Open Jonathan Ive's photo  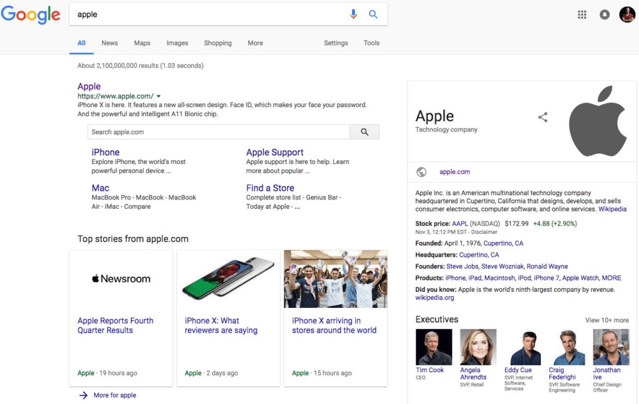(x=611, y=347)
